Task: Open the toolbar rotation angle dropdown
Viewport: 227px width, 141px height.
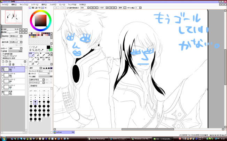Action: [x=104, y=8]
